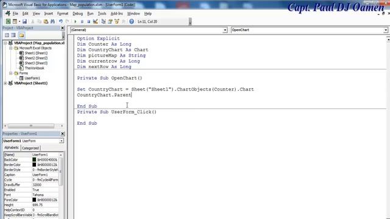The image size is (390, 219).
Task: Open the Object Browser toolbar icon
Action: click(x=116, y=22)
